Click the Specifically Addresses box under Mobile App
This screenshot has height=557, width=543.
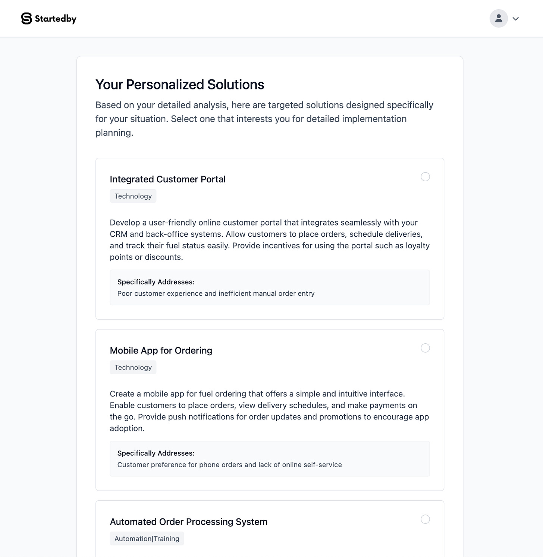coord(270,459)
